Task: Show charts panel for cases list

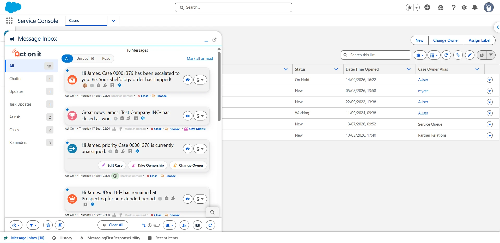Action: (x=481, y=55)
